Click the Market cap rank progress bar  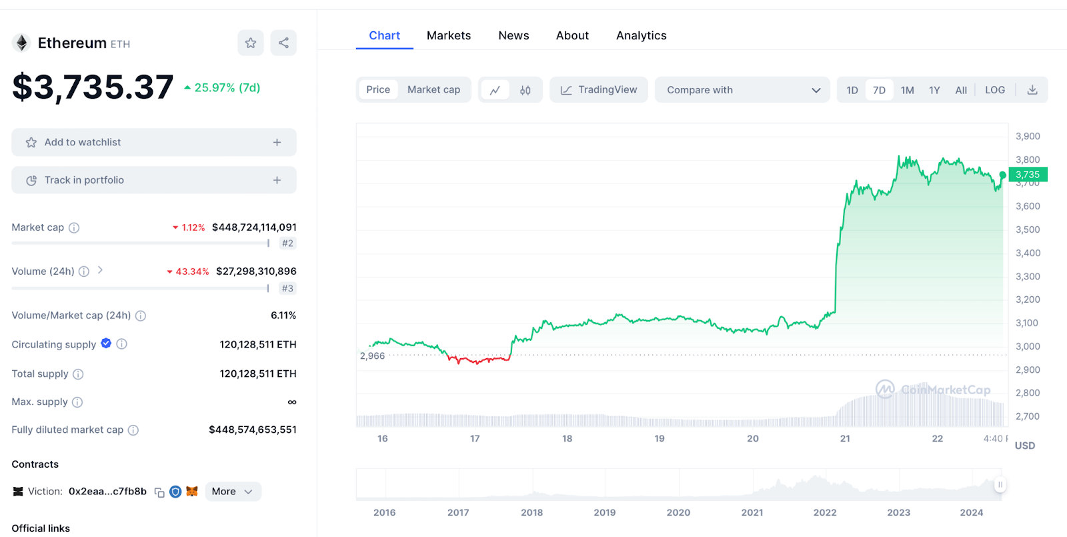click(x=141, y=243)
